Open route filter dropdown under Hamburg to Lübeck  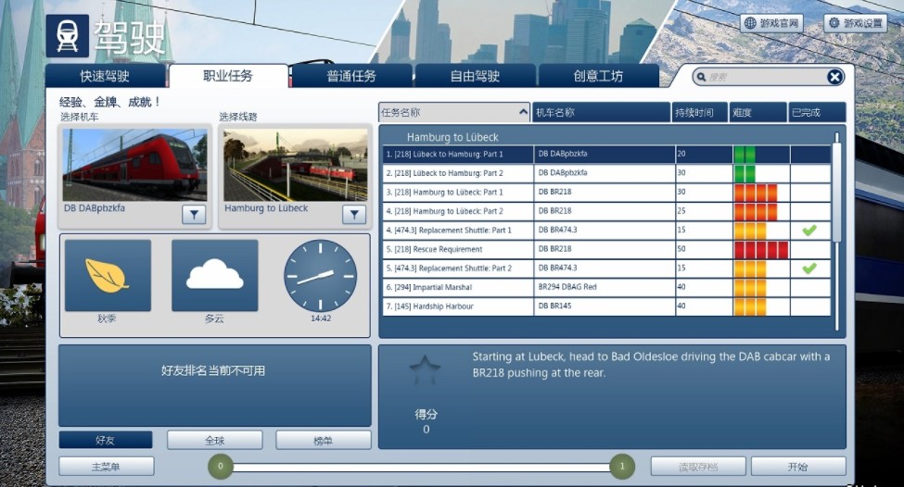[x=354, y=215]
